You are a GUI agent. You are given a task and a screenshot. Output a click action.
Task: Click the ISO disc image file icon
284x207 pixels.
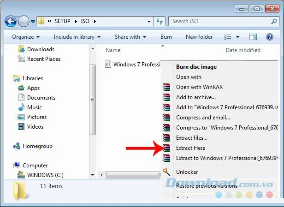click(x=108, y=64)
